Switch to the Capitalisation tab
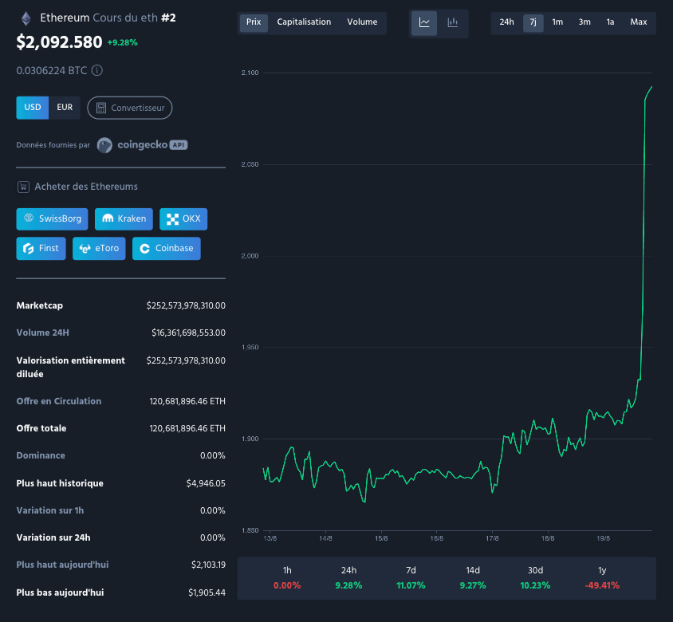Screen dimensions: 673x622 click(x=304, y=22)
